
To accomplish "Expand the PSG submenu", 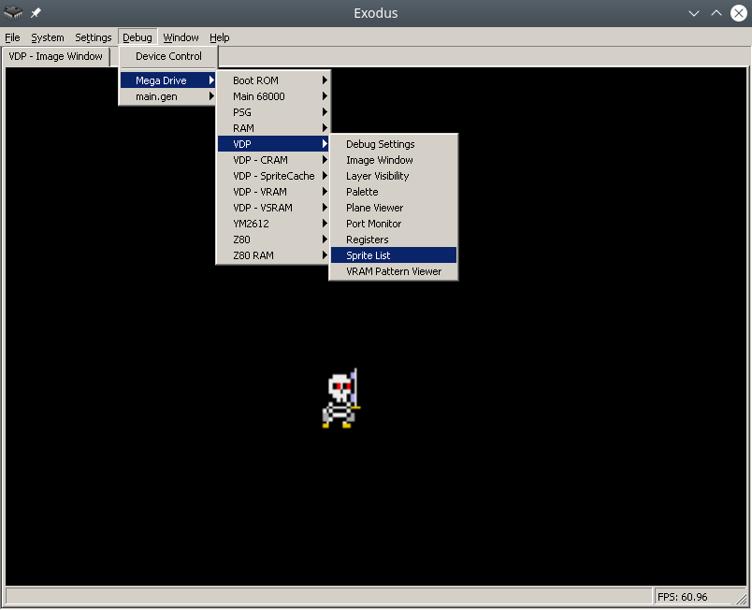I will point(273,112).
